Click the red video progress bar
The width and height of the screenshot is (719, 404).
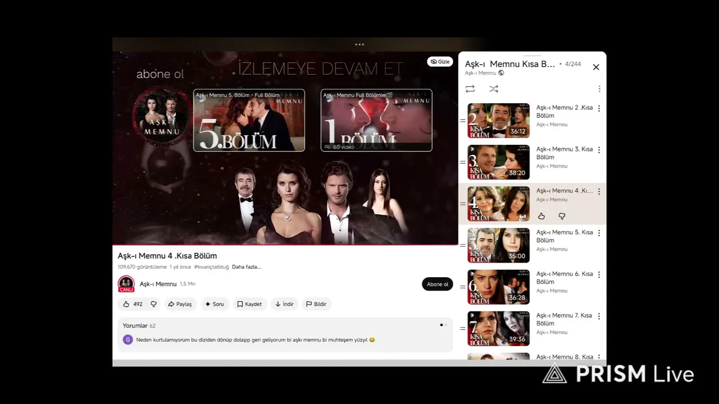point(285,245)
